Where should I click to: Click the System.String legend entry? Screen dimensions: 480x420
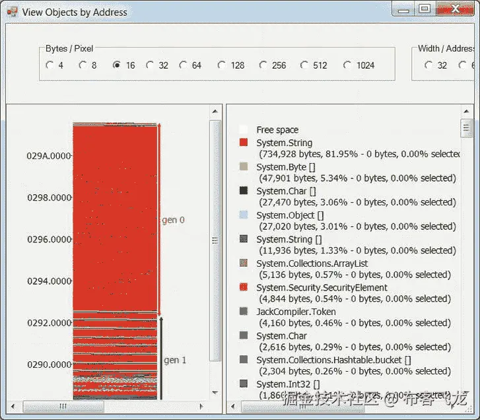[285, 143]
